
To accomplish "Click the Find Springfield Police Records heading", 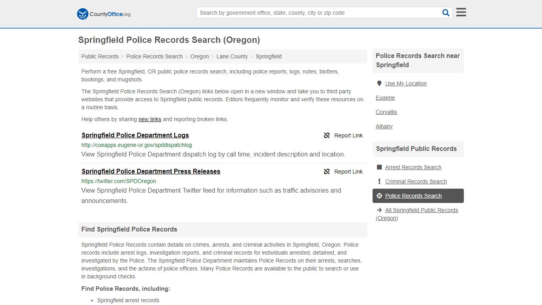I will click(129, 229).
